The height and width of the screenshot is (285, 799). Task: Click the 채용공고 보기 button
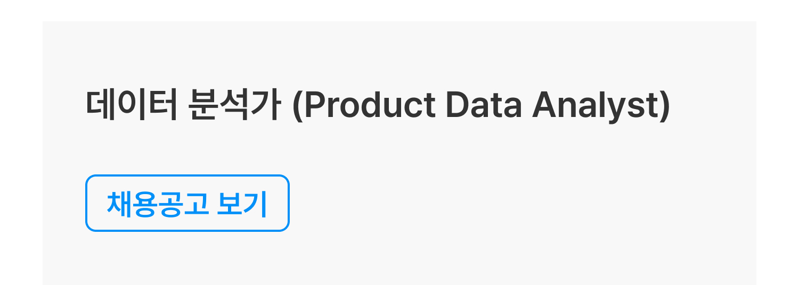tap(187, 203)
